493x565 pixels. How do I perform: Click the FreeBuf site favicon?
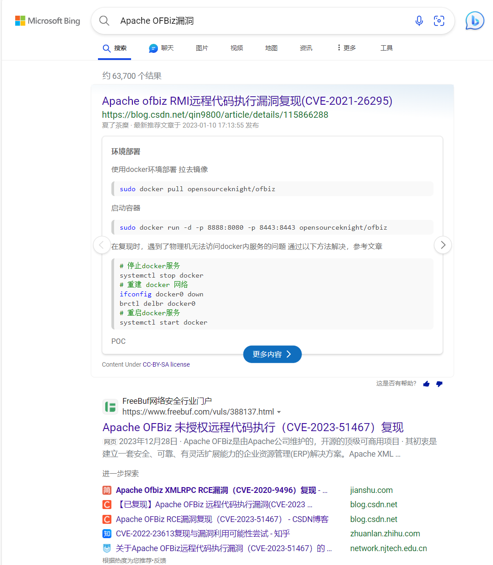pyautogui.click(x=110, y=407)
